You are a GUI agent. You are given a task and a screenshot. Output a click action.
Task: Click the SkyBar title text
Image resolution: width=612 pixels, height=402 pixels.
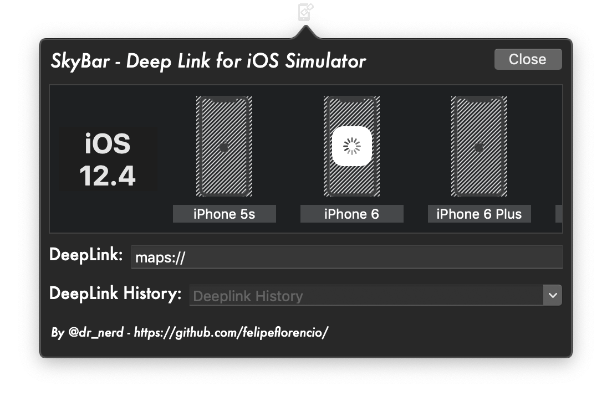click(x=208, y=61)
